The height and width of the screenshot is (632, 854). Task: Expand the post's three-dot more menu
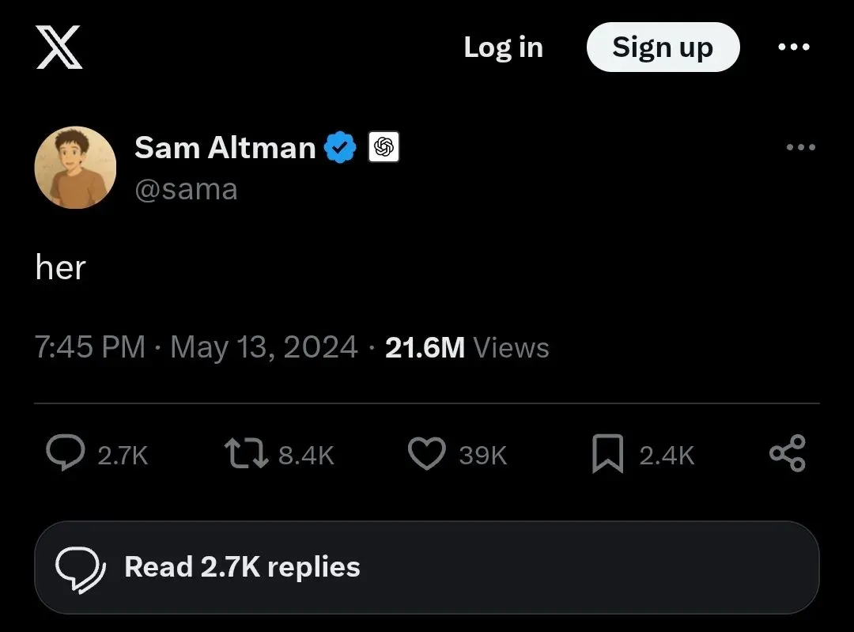(x=800, y=148)
